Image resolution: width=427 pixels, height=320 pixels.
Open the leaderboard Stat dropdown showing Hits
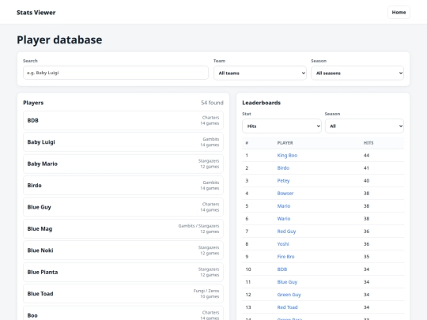282,126
